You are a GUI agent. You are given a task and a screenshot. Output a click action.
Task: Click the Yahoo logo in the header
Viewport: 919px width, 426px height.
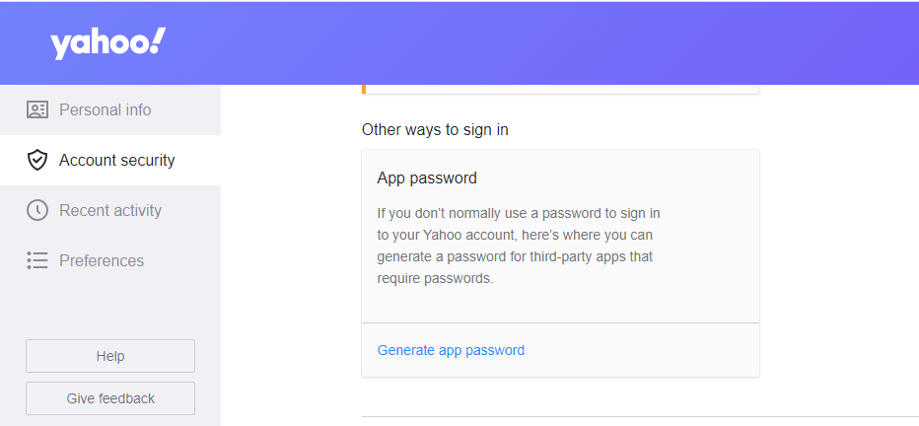pos(107,43)
